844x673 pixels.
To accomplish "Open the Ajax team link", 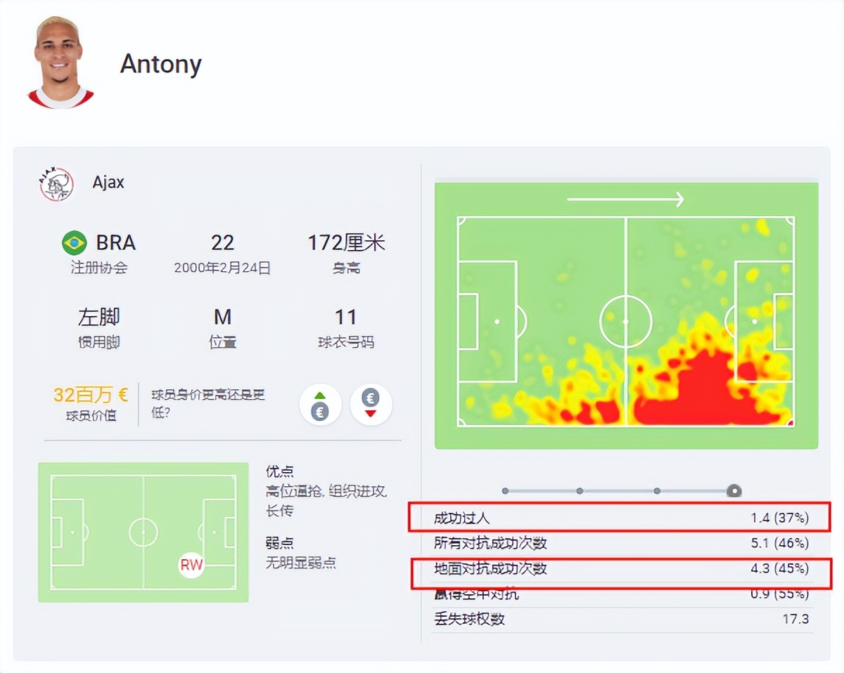I will click(108, 183).
